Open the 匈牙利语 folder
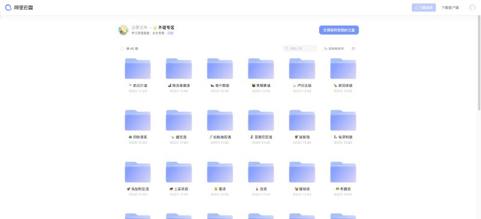The width and height of the screenshot is (481, 219). (x=343, y=121)
